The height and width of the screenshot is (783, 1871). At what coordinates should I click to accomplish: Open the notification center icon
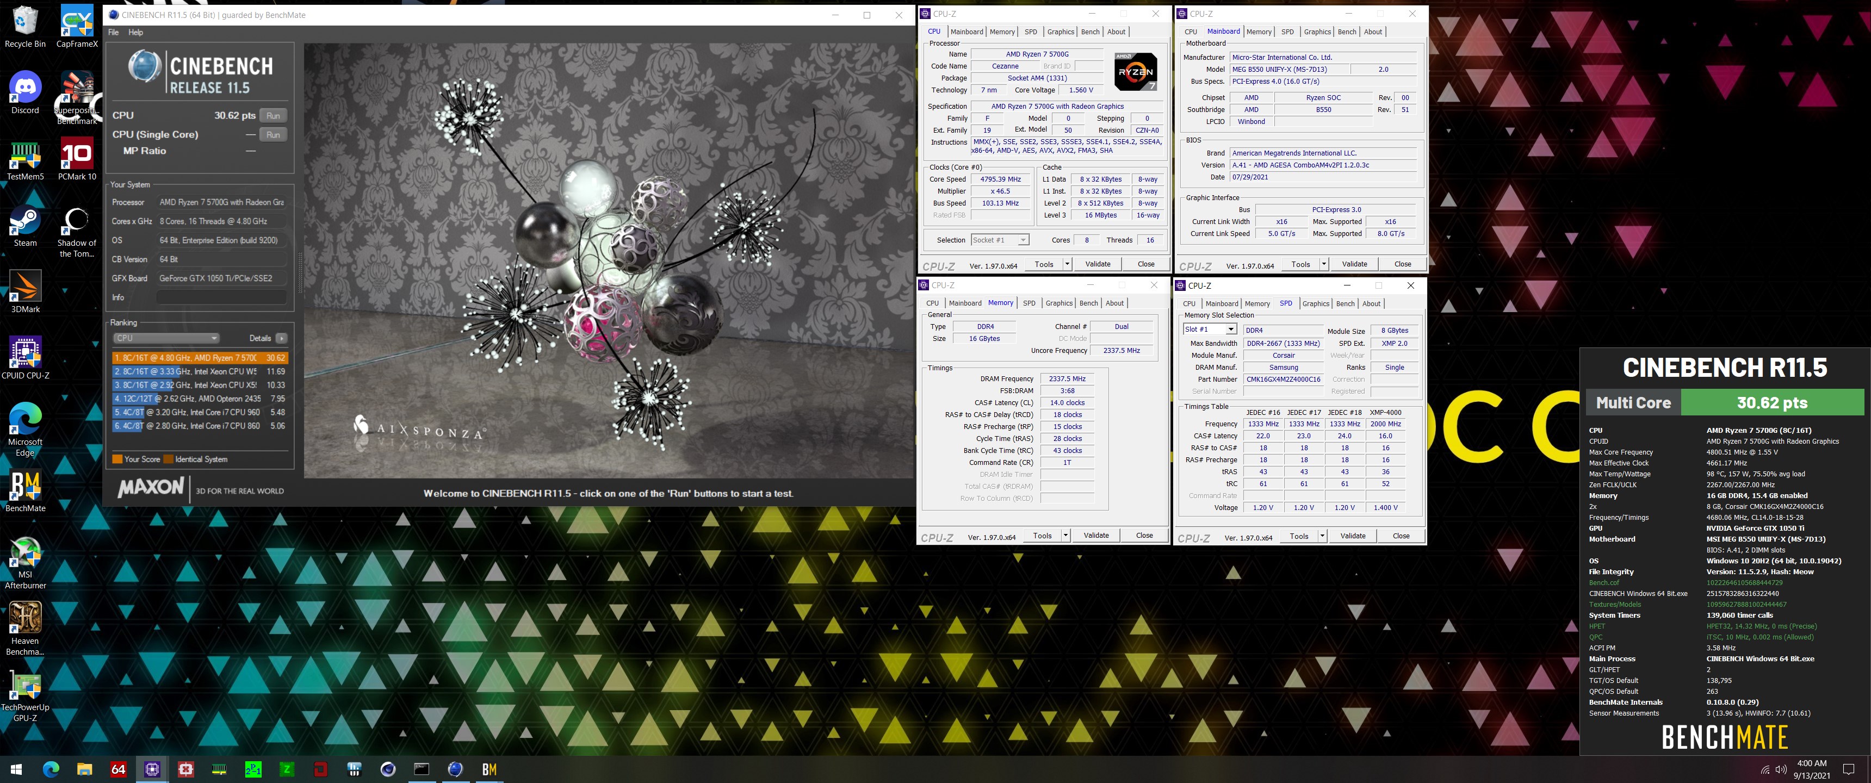click(1849, 769)
